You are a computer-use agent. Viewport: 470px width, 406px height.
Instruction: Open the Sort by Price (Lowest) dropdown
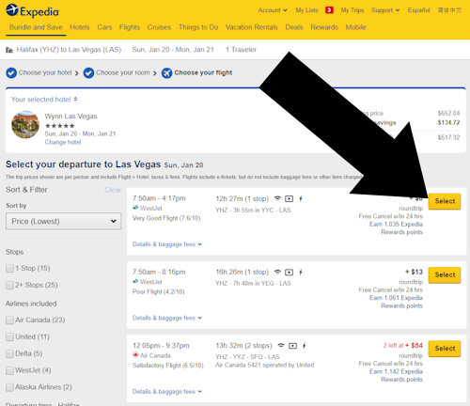click(x=64, y=222)
